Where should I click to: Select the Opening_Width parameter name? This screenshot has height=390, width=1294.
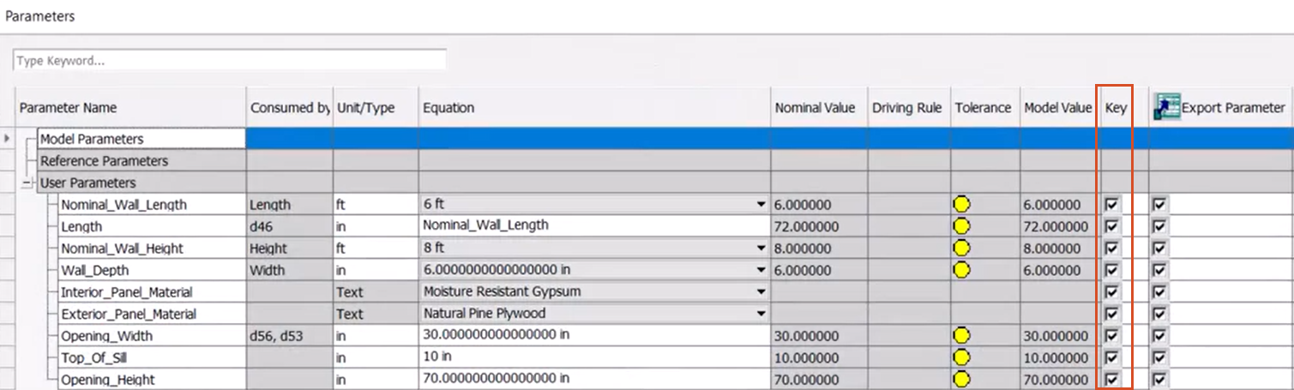pyautogui.click(x=106, y=336)
